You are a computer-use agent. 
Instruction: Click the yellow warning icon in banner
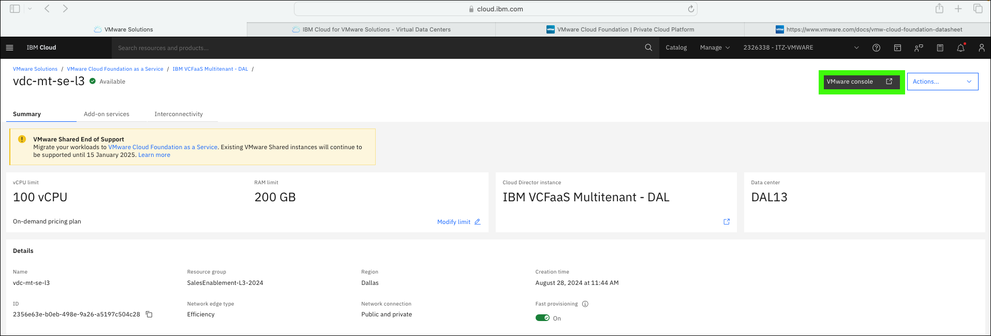22,139
